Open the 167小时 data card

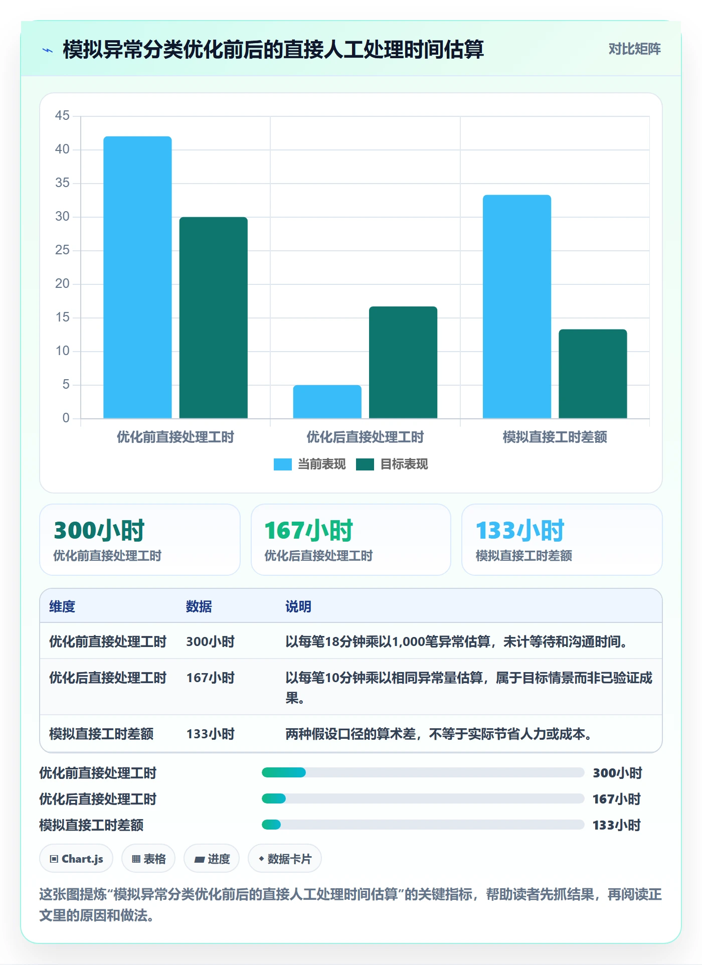[x=351, y=540]
